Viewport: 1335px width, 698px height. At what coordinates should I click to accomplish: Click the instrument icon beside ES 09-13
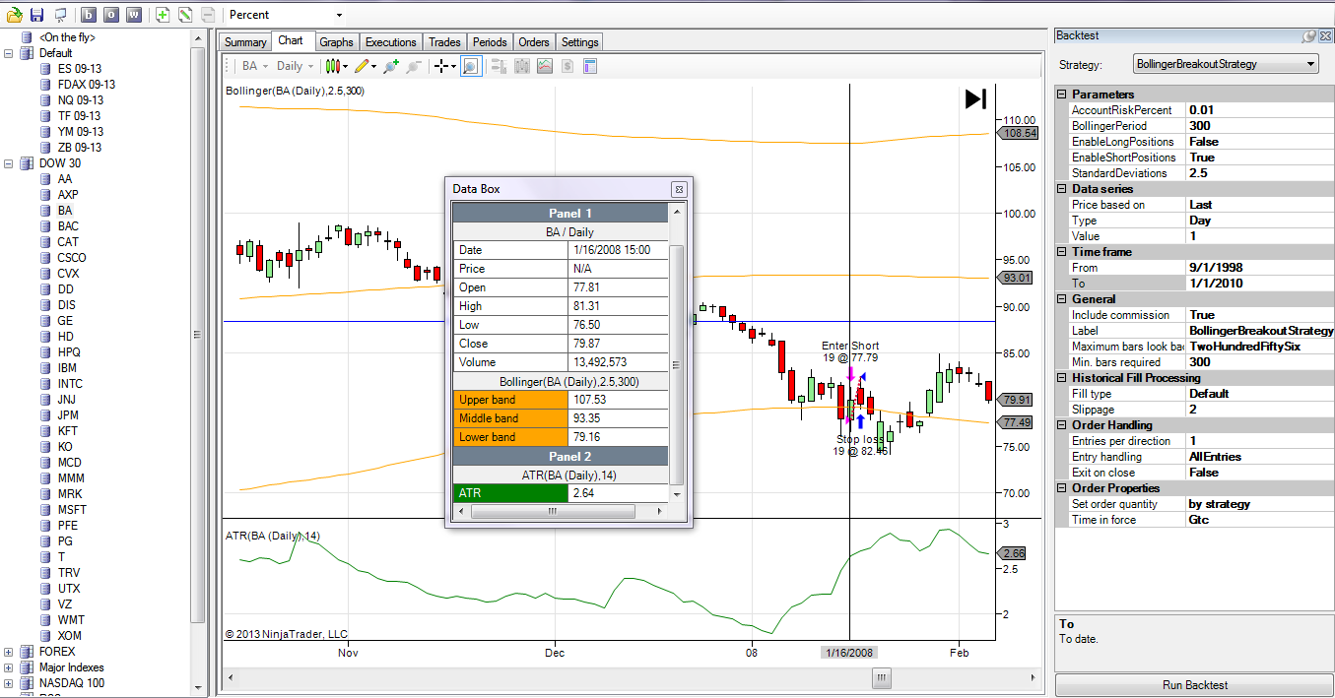[45, 69]
